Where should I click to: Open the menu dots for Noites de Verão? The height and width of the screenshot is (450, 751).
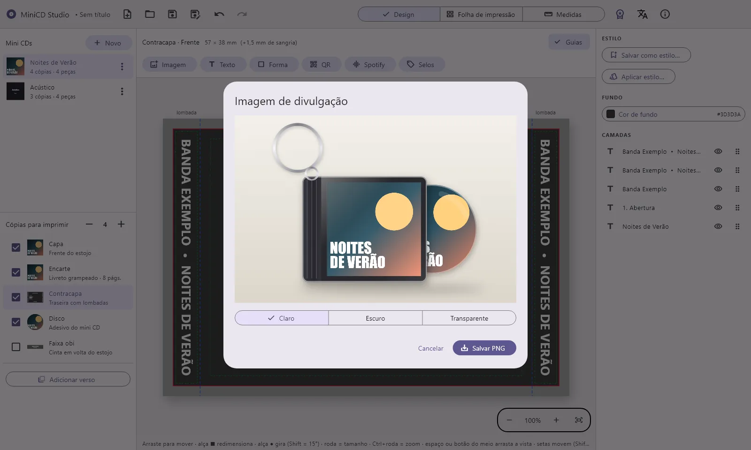point(122,67)
